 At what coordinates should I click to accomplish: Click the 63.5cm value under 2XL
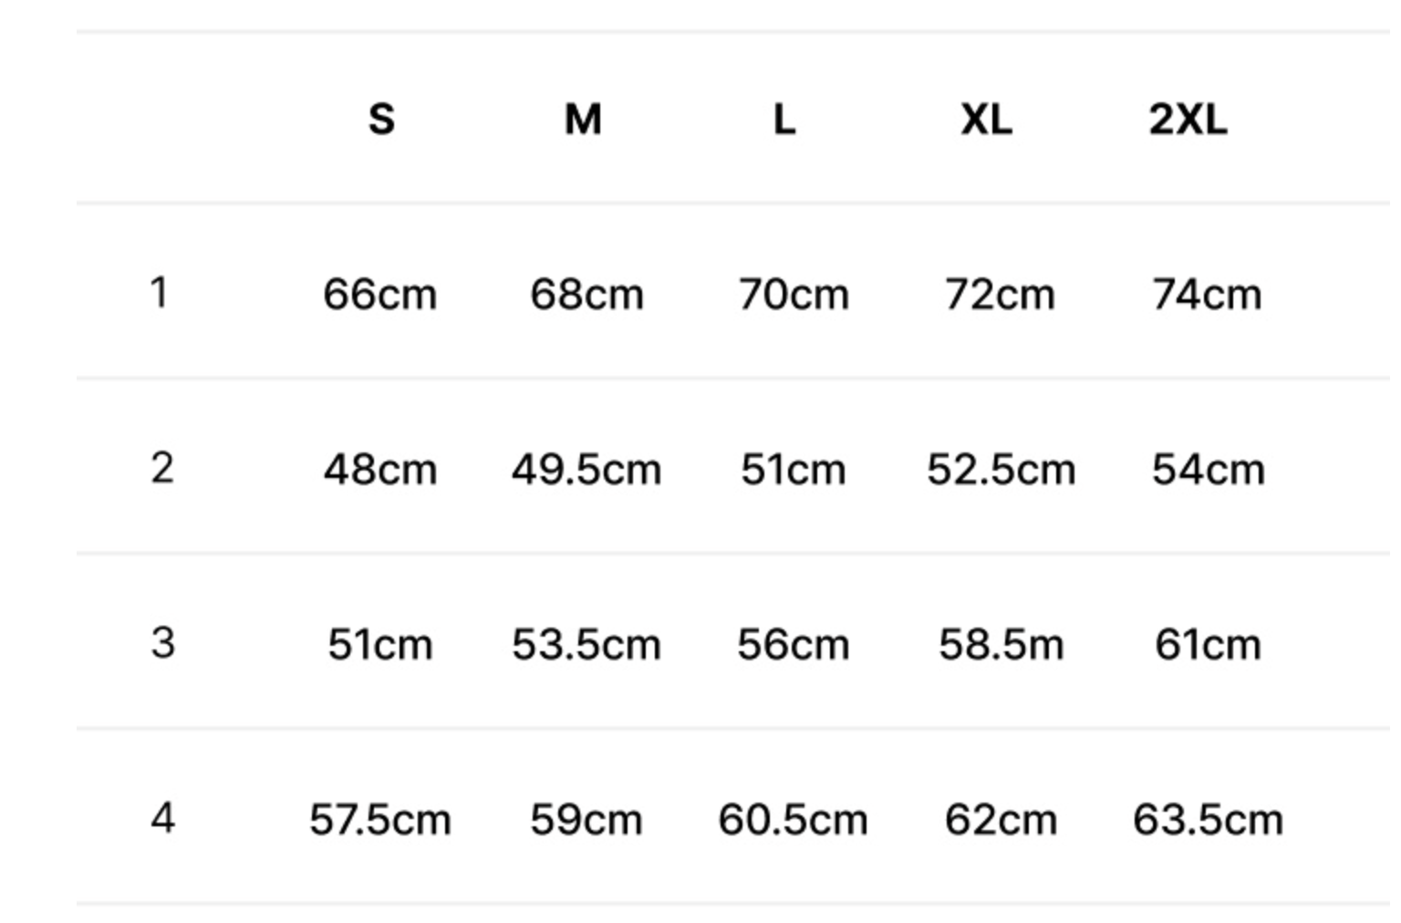[x=1208, y=820]
